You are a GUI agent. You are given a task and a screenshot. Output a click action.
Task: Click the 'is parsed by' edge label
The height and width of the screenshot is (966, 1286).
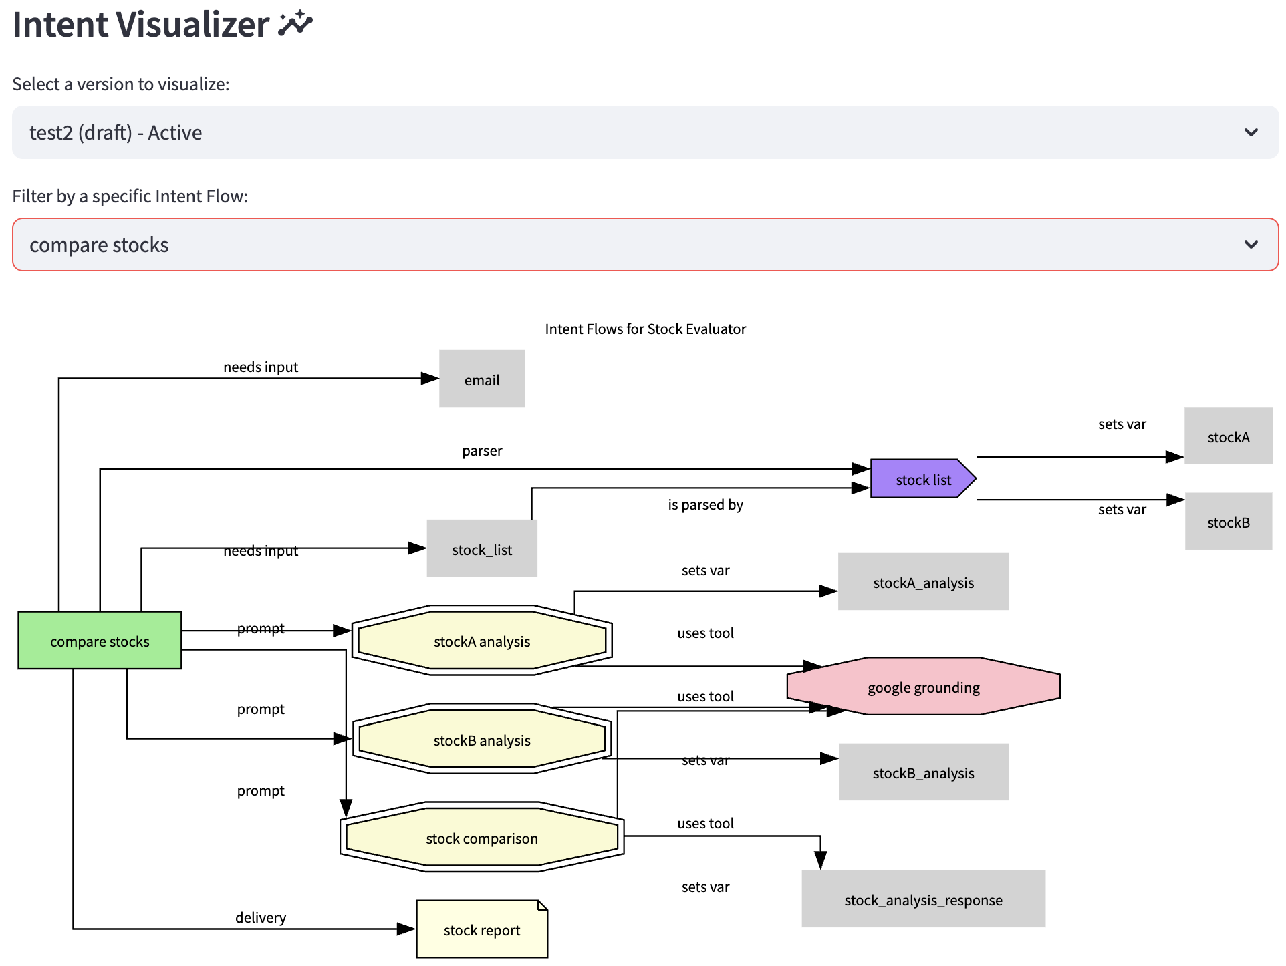pyautogui.click(x=705, y=504)
